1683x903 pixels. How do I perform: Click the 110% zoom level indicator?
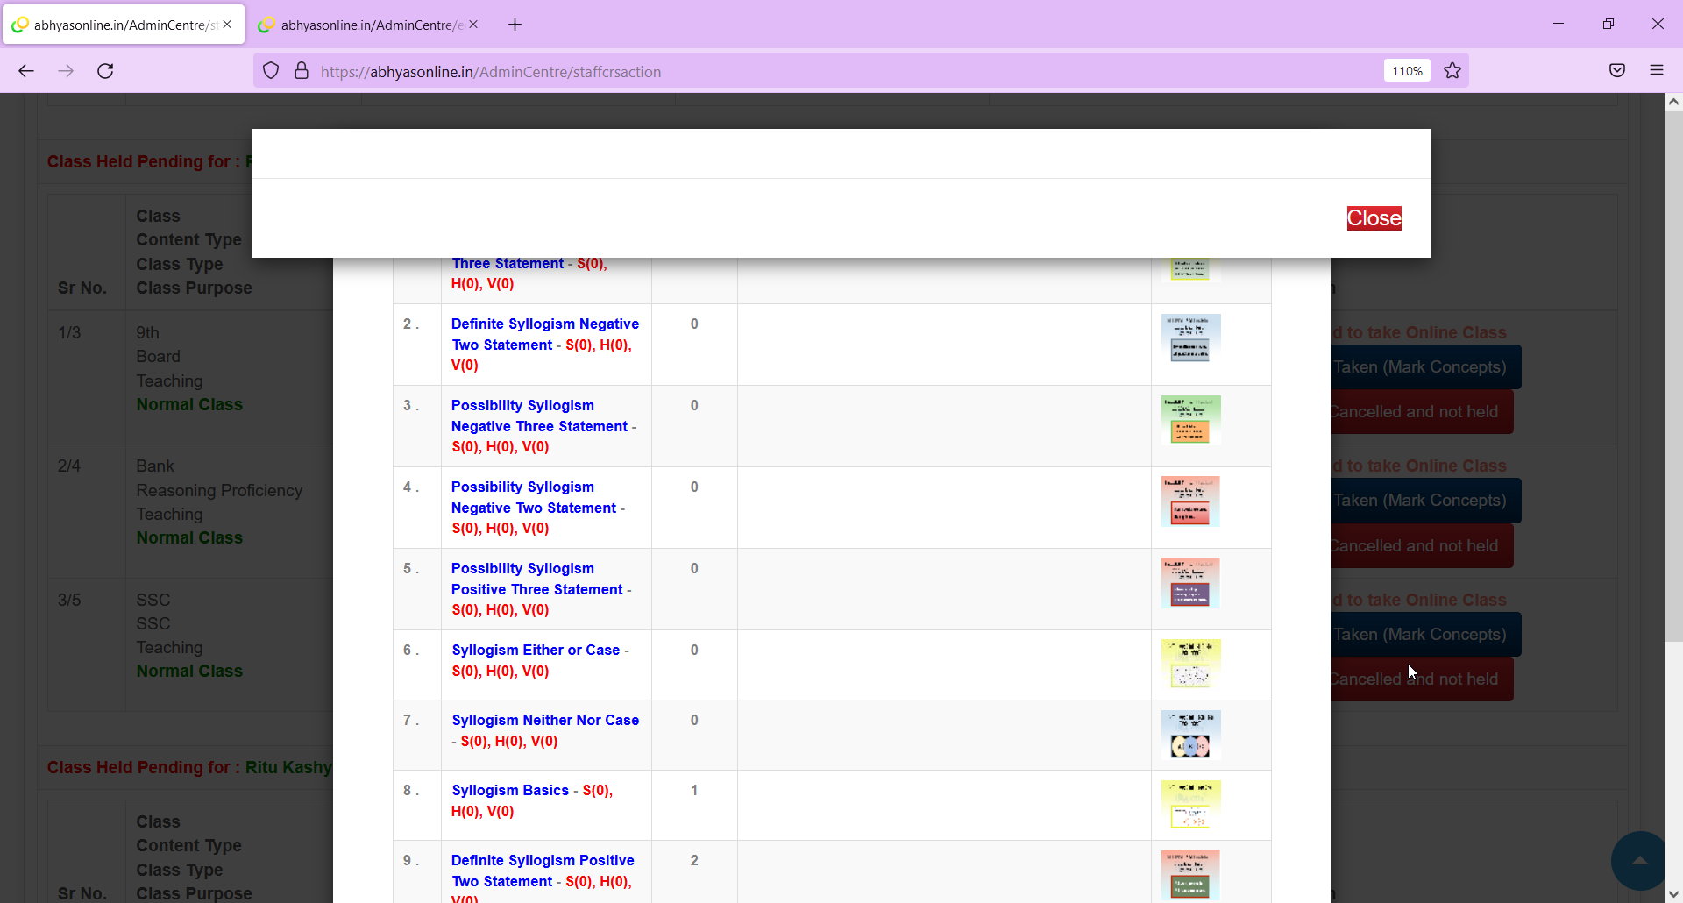pyautogui.click(x=1407, y=71)
